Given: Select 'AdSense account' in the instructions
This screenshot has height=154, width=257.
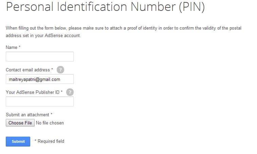Looking at the screenshot, I should pyautogui.click(x=62, y=36).
